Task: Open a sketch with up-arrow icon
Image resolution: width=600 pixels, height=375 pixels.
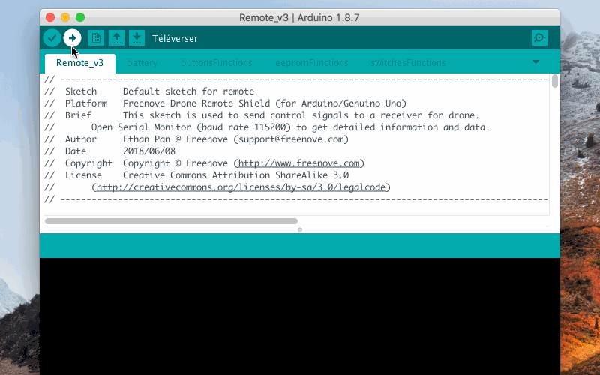Action: pyautogui.click(x=116, y=38)
